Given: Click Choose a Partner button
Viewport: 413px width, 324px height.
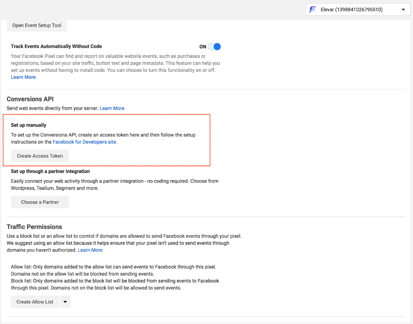Looking at the screenshot, I should [40, 202].
